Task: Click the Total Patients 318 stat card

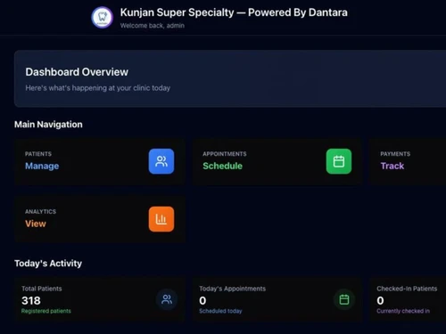Action: 100,299
